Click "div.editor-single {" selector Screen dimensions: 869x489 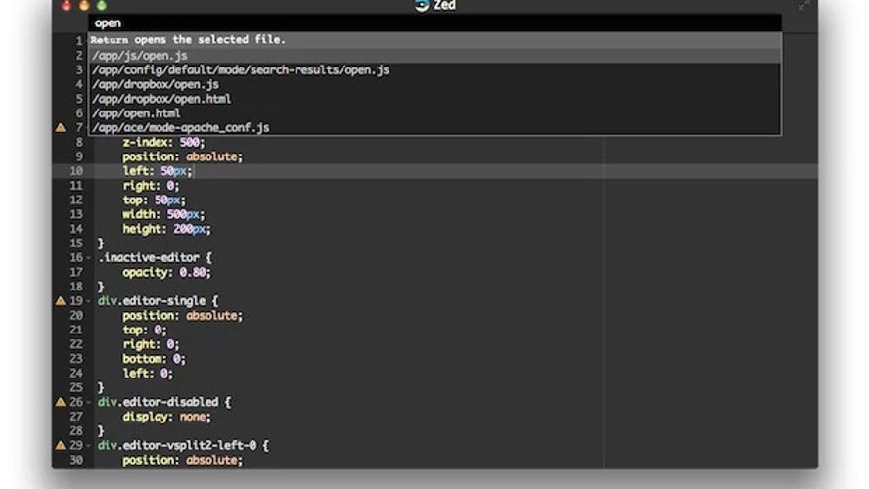coord(158,301)
